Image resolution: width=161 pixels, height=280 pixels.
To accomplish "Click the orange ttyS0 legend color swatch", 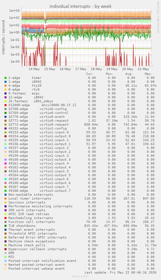I will [x=6, y=86].
